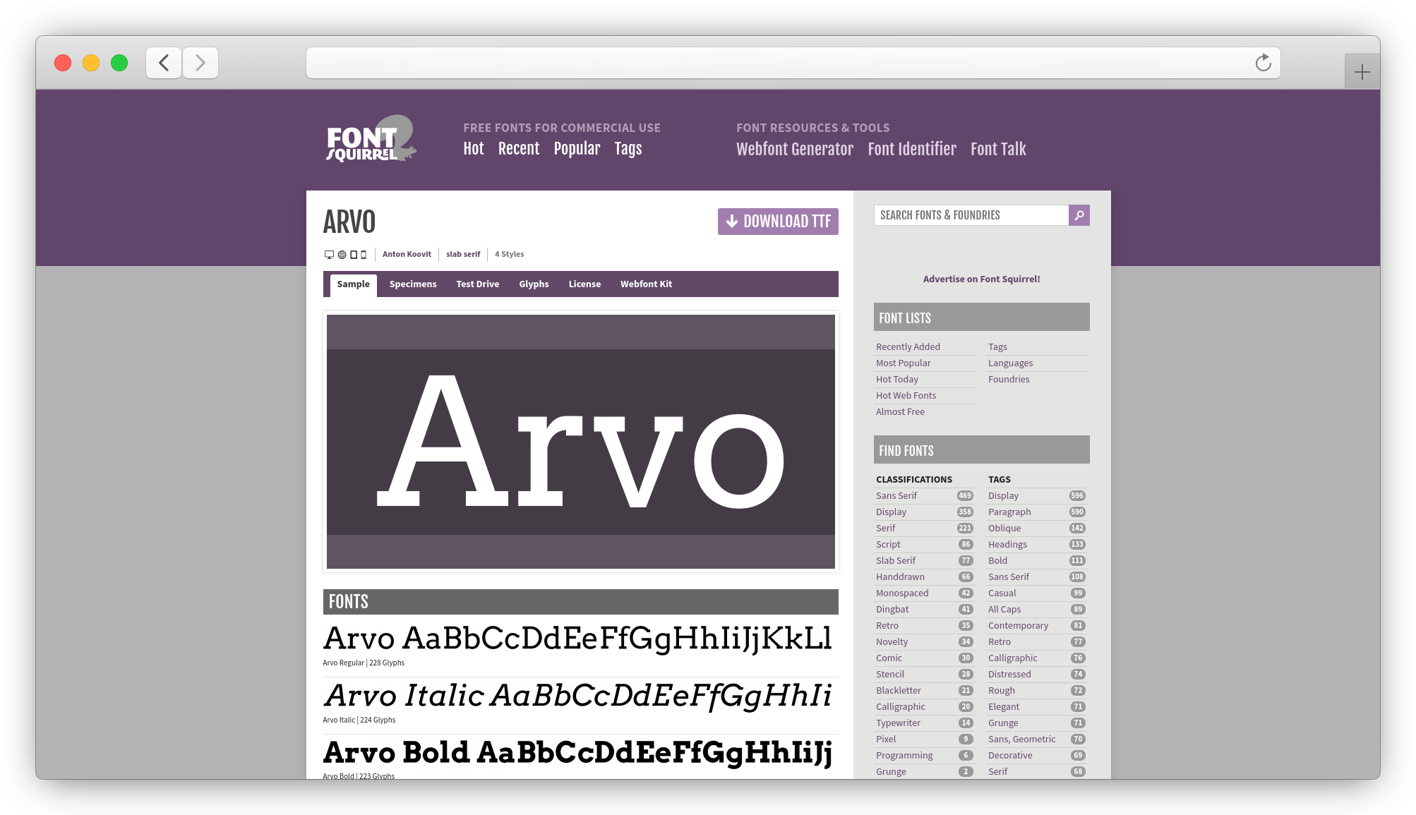This screenshot has width=1416, height=815.
Task: Open the License tab
Action: pos(584,284)
